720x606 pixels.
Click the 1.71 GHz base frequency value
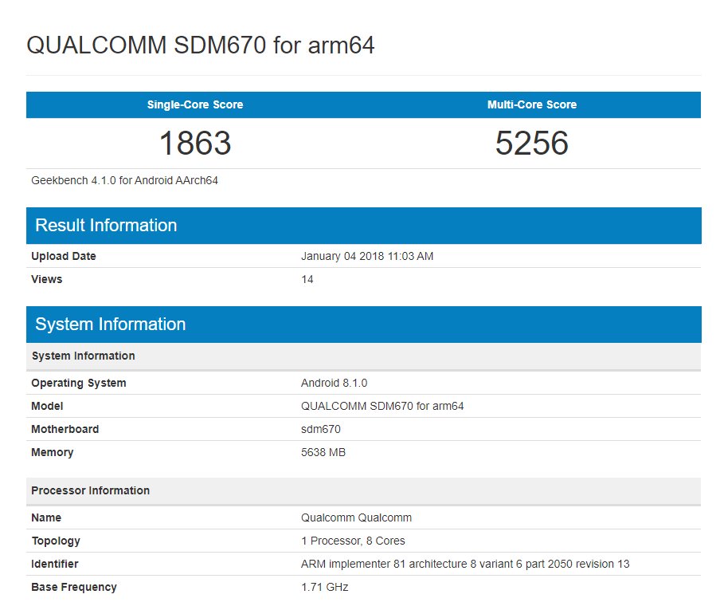click(x=325, y=587)
